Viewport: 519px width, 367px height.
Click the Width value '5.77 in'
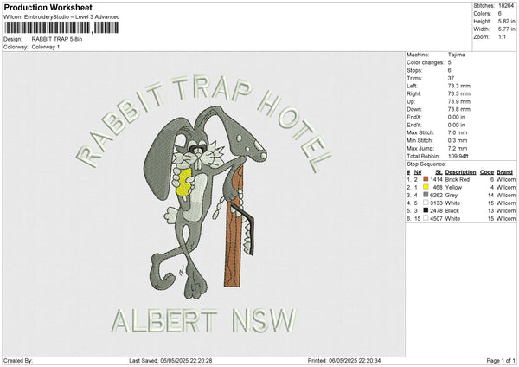tap(506, 29)
